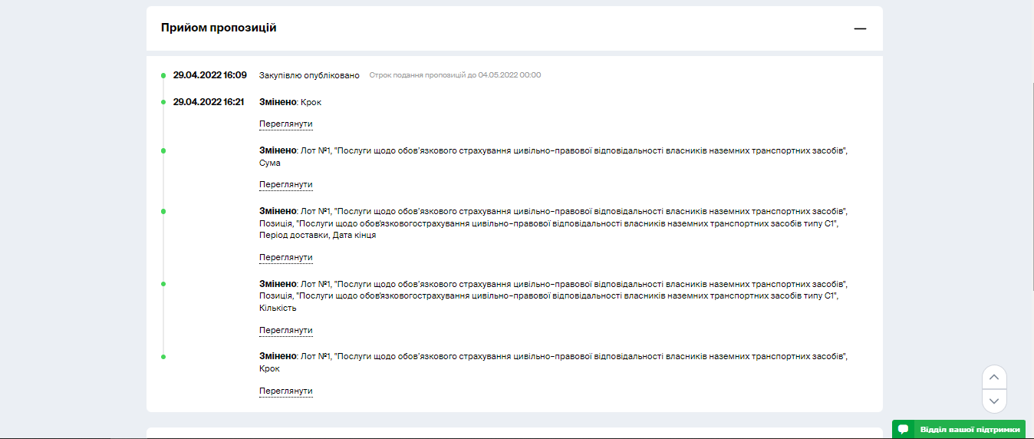
Task: Click timeline dot beside Період доставки change
Action: point(163,211)
